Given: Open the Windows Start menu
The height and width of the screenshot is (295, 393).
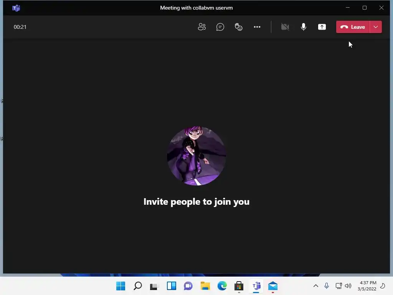Looking at the screenshot, I should (x=121, y=286).
